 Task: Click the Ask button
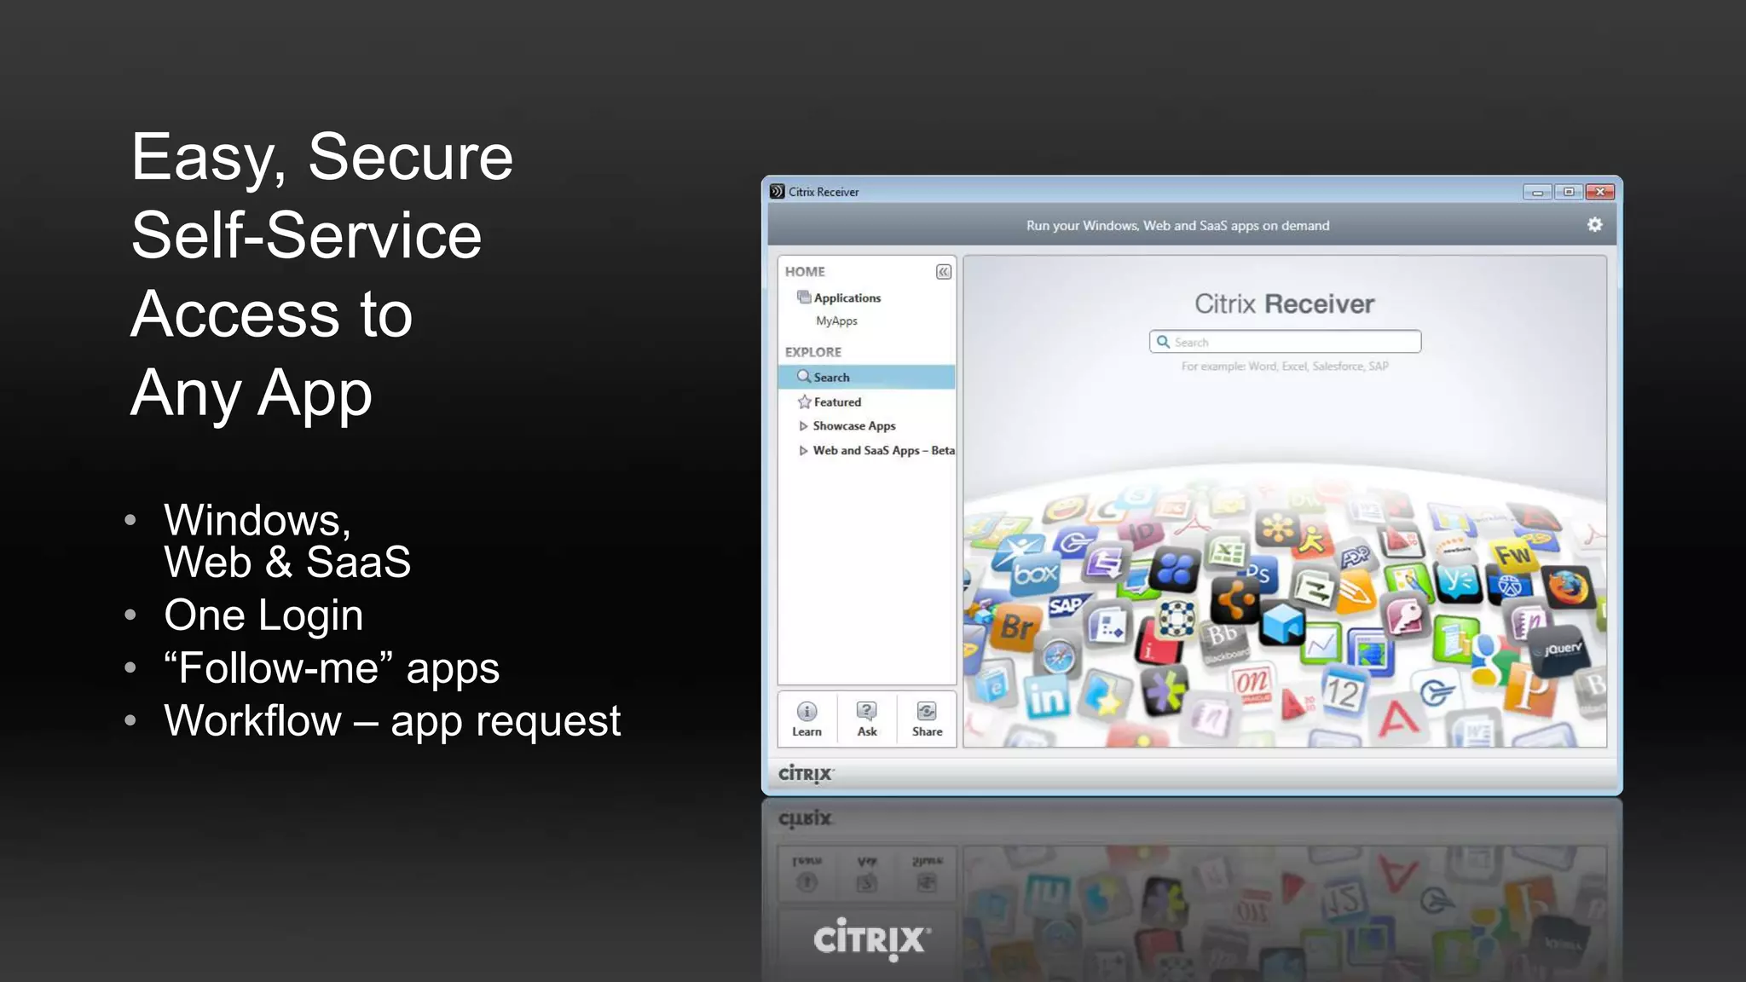pos(867,719)
